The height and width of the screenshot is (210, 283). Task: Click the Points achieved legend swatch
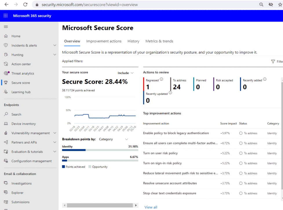click(63, 167)
